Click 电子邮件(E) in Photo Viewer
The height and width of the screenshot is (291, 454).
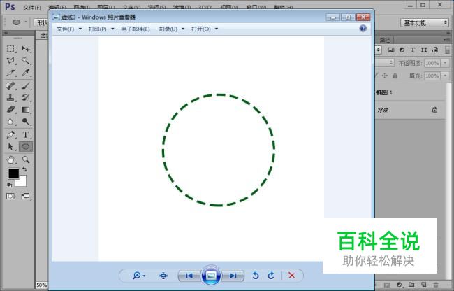tap(136, 29)
